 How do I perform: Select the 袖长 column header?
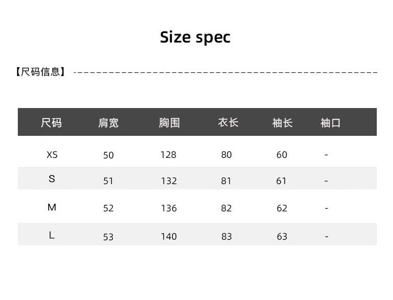coord(282,123)
